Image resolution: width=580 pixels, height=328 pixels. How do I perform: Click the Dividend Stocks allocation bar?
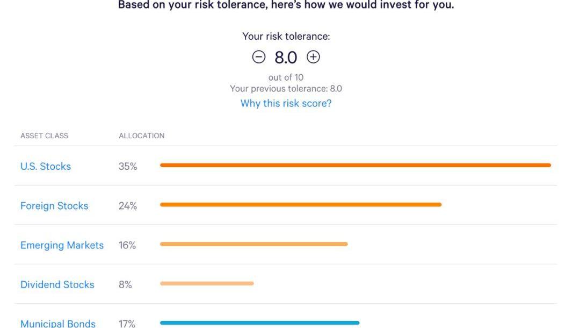(207, 283)
